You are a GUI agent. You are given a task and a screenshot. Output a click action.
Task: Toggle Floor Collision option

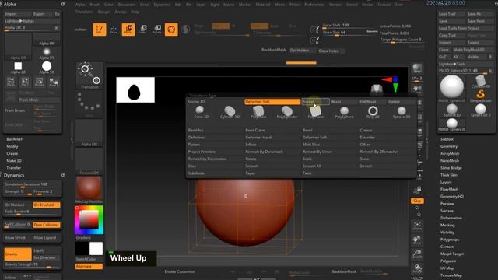pyautogui.click(x=47, y=225)
